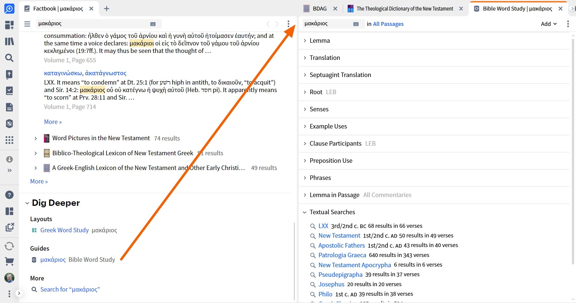Open the καταγινώσκω, ἀκατάγνωστος article link
The image size is (576, 303).
[x=85, y=73]
